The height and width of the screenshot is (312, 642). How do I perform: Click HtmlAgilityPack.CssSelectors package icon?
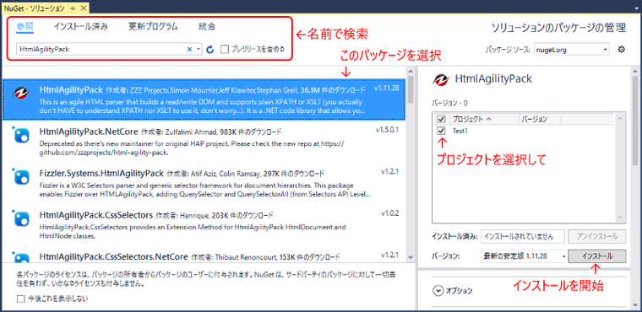click(20, 218)
